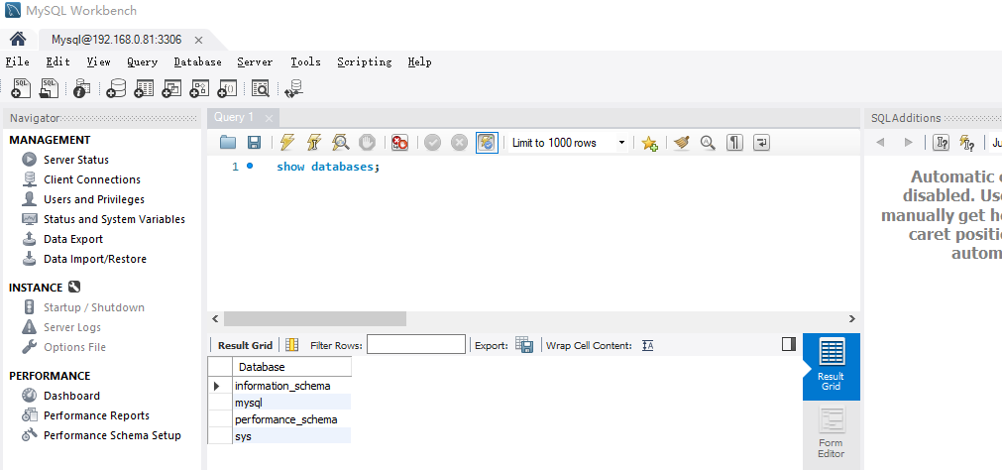Image resolution: width=1002 pixels, height=470 pixels.
Task: Open the performance Dashboard
Action: click(x=71, y=396)
